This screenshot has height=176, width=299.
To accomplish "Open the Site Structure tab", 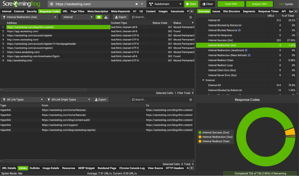I will pos(231,11).
